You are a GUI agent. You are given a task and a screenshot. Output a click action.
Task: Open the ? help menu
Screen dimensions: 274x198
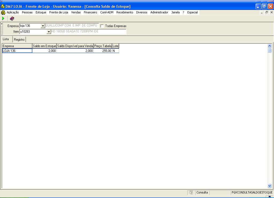pyautogui.click(x=184, y=12)
